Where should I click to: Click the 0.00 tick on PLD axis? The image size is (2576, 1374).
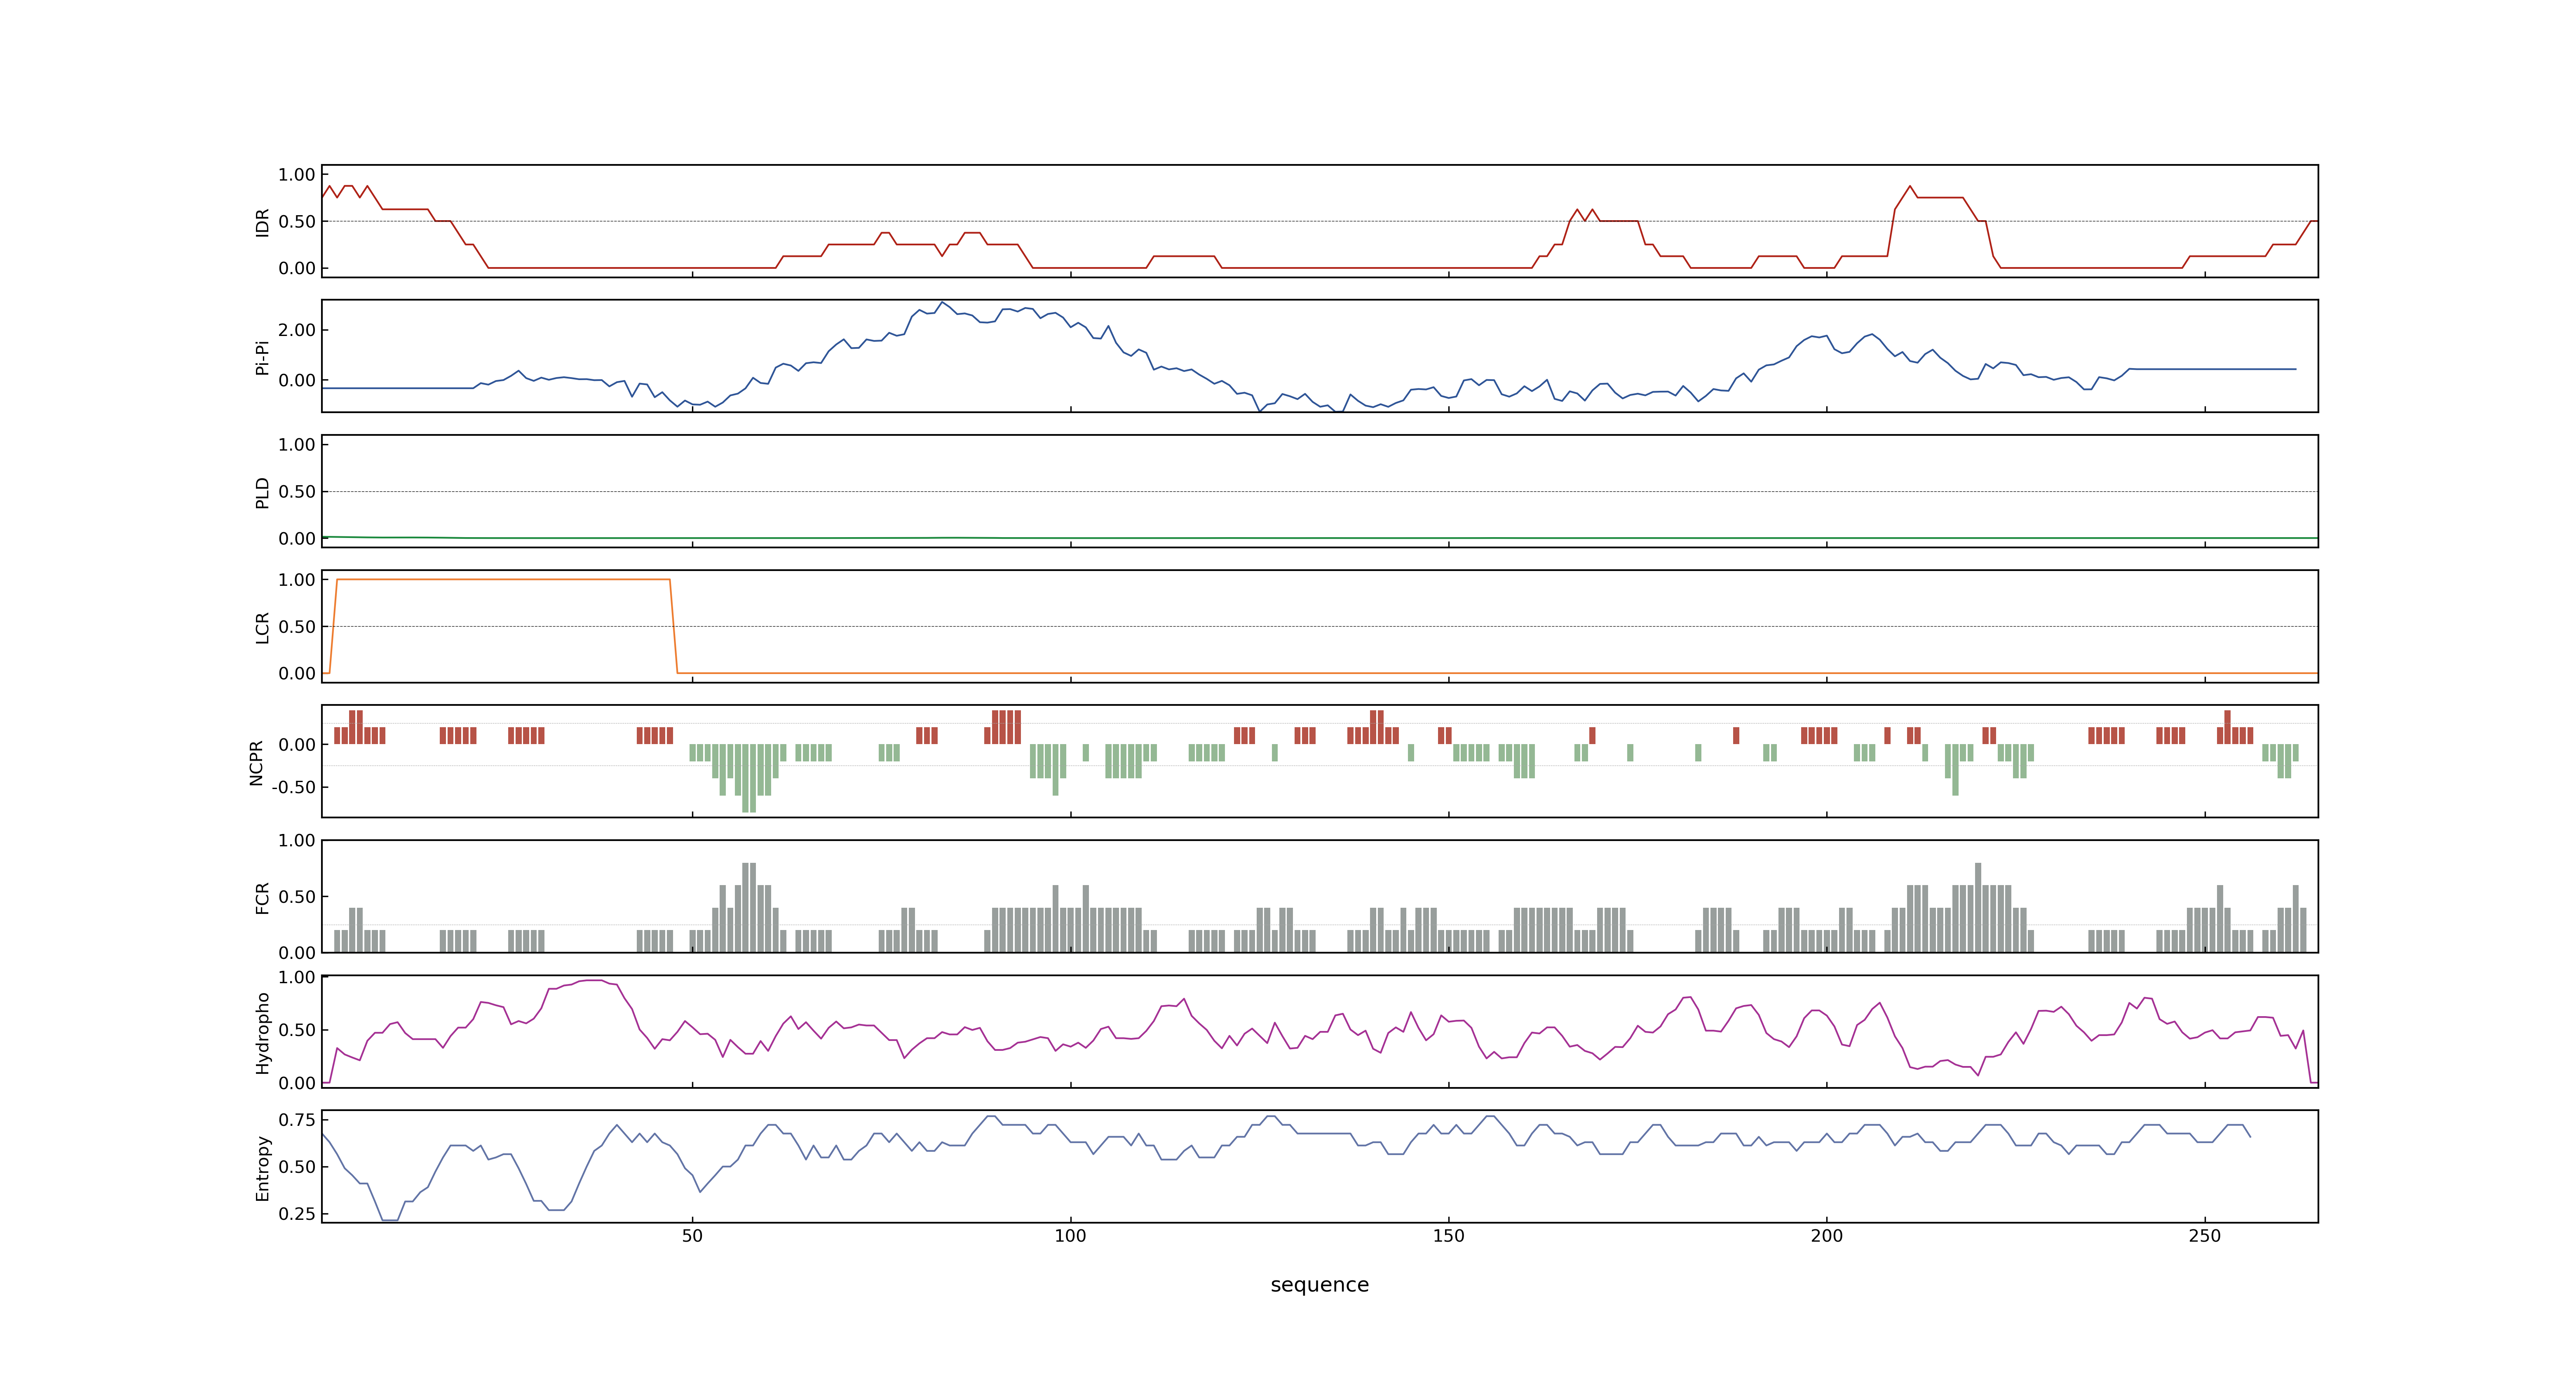297,538
